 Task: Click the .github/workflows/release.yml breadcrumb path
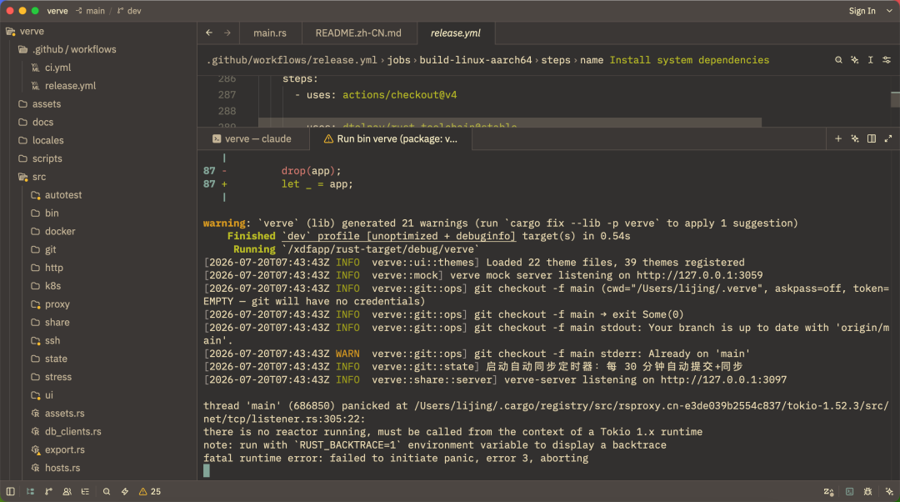(292, 60)
